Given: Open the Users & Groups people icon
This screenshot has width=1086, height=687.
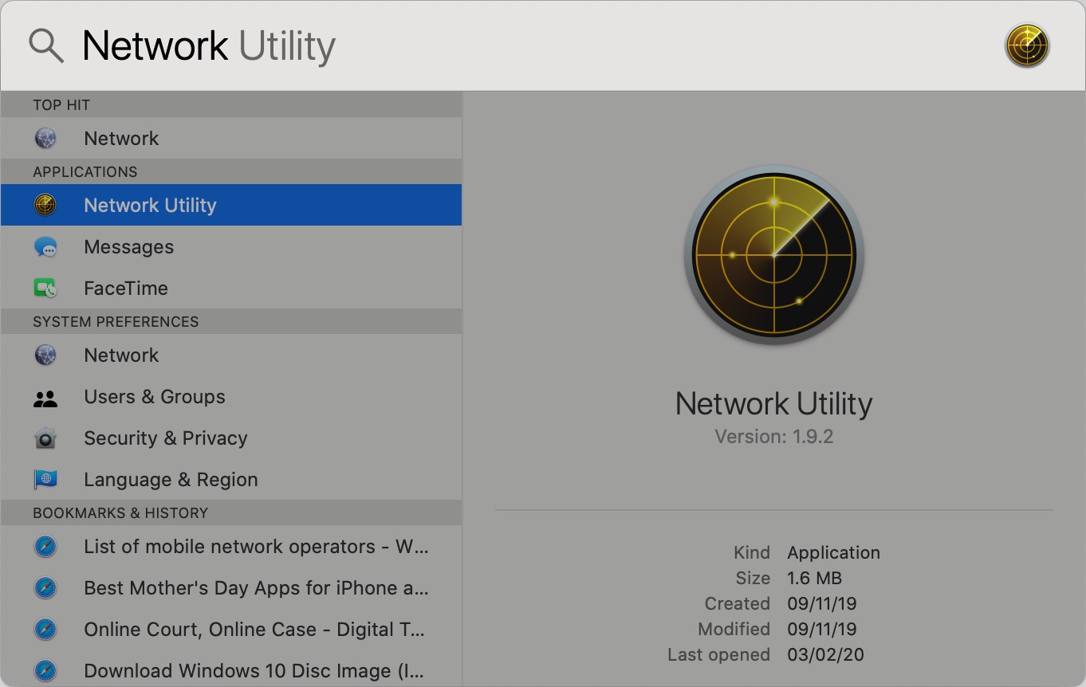Looking at the screenshot, I should point(45,396).
